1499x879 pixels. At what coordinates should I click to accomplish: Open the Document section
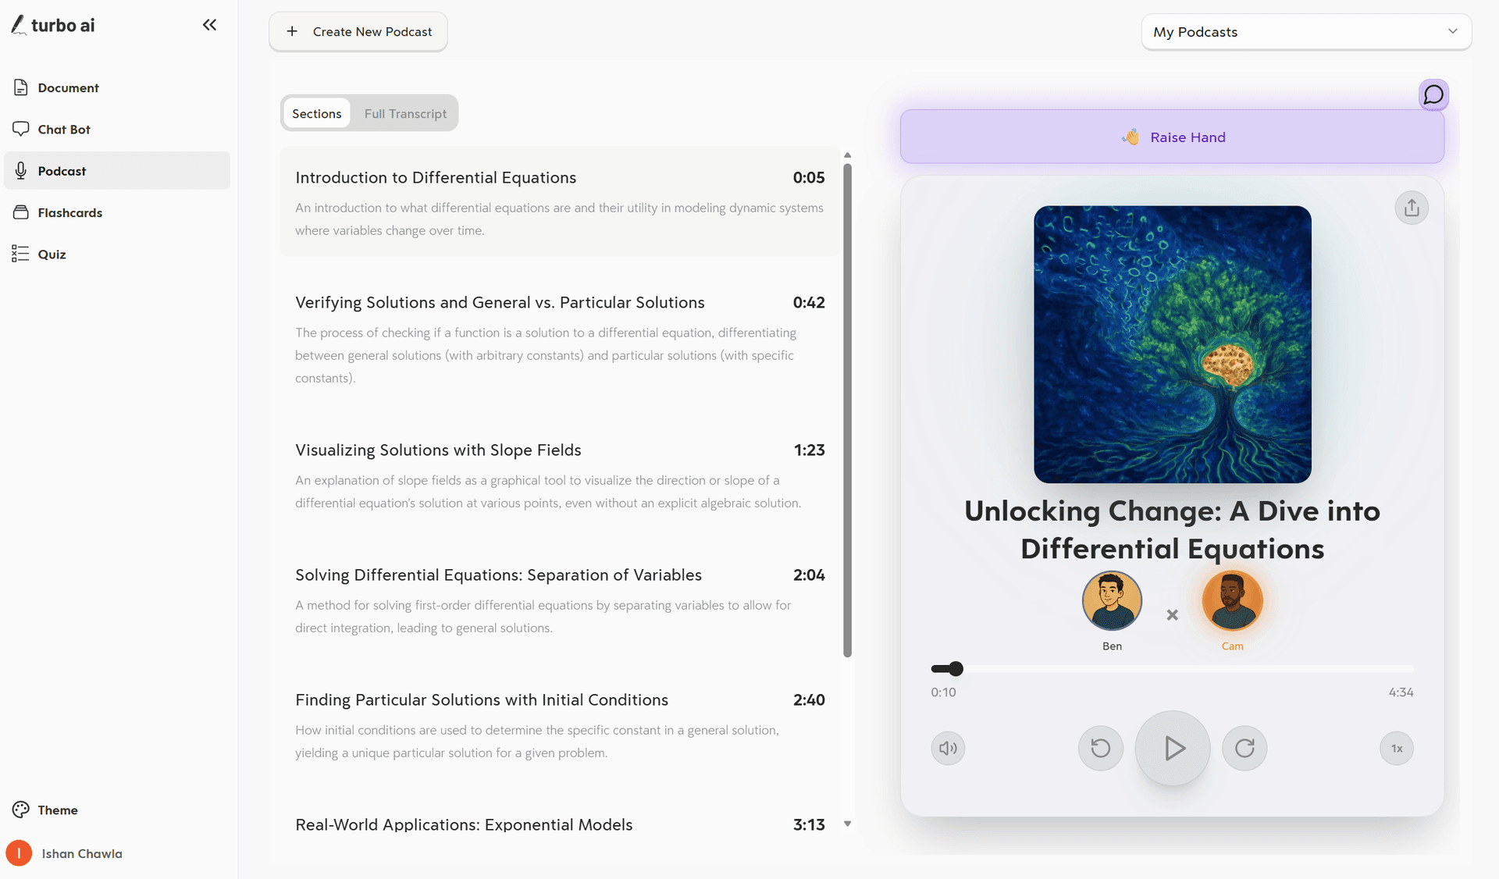point(117,87)
